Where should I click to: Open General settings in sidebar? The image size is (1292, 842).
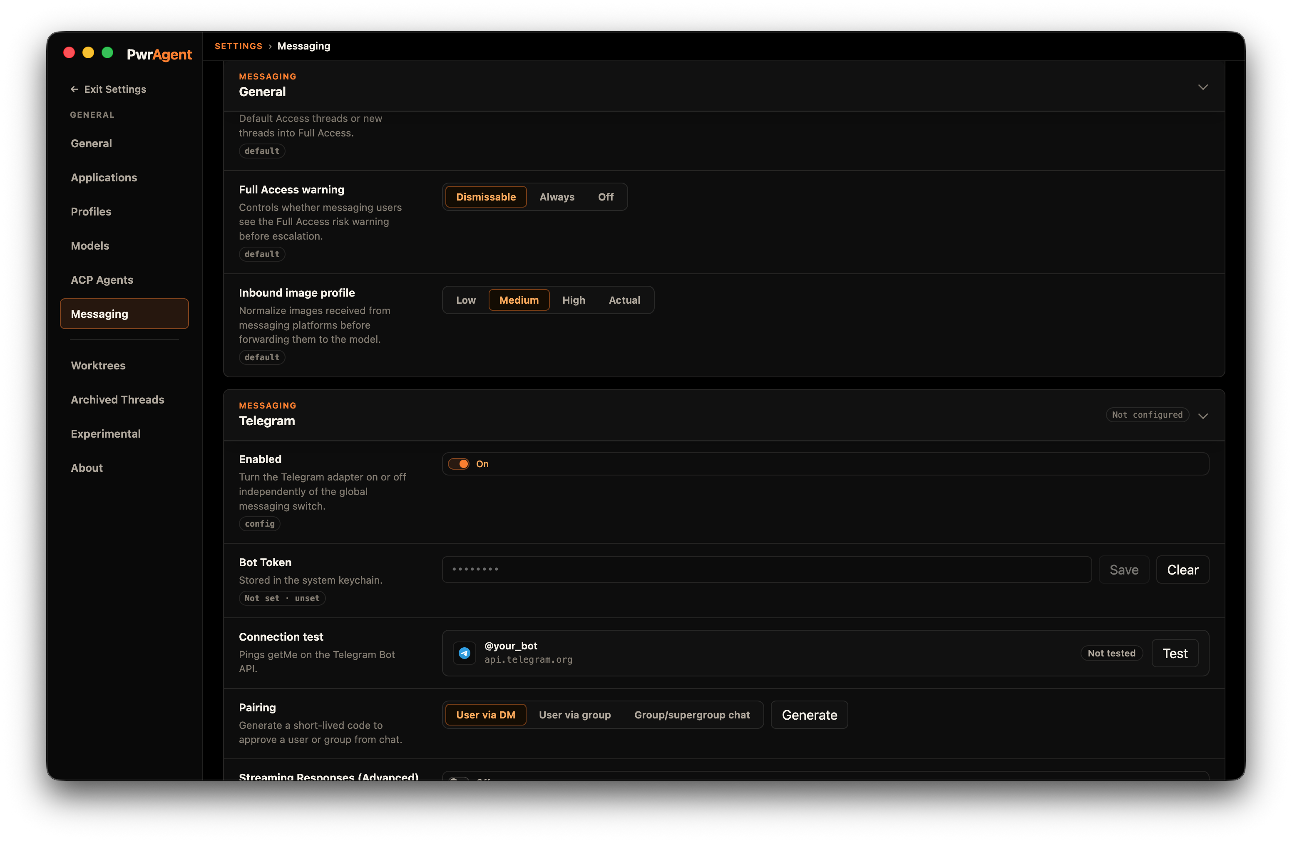(124, 143)
